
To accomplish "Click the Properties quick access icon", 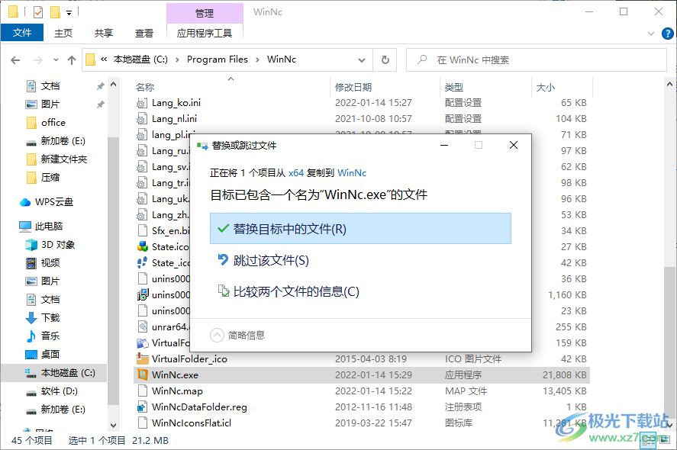I will click(x=38, y=12).
